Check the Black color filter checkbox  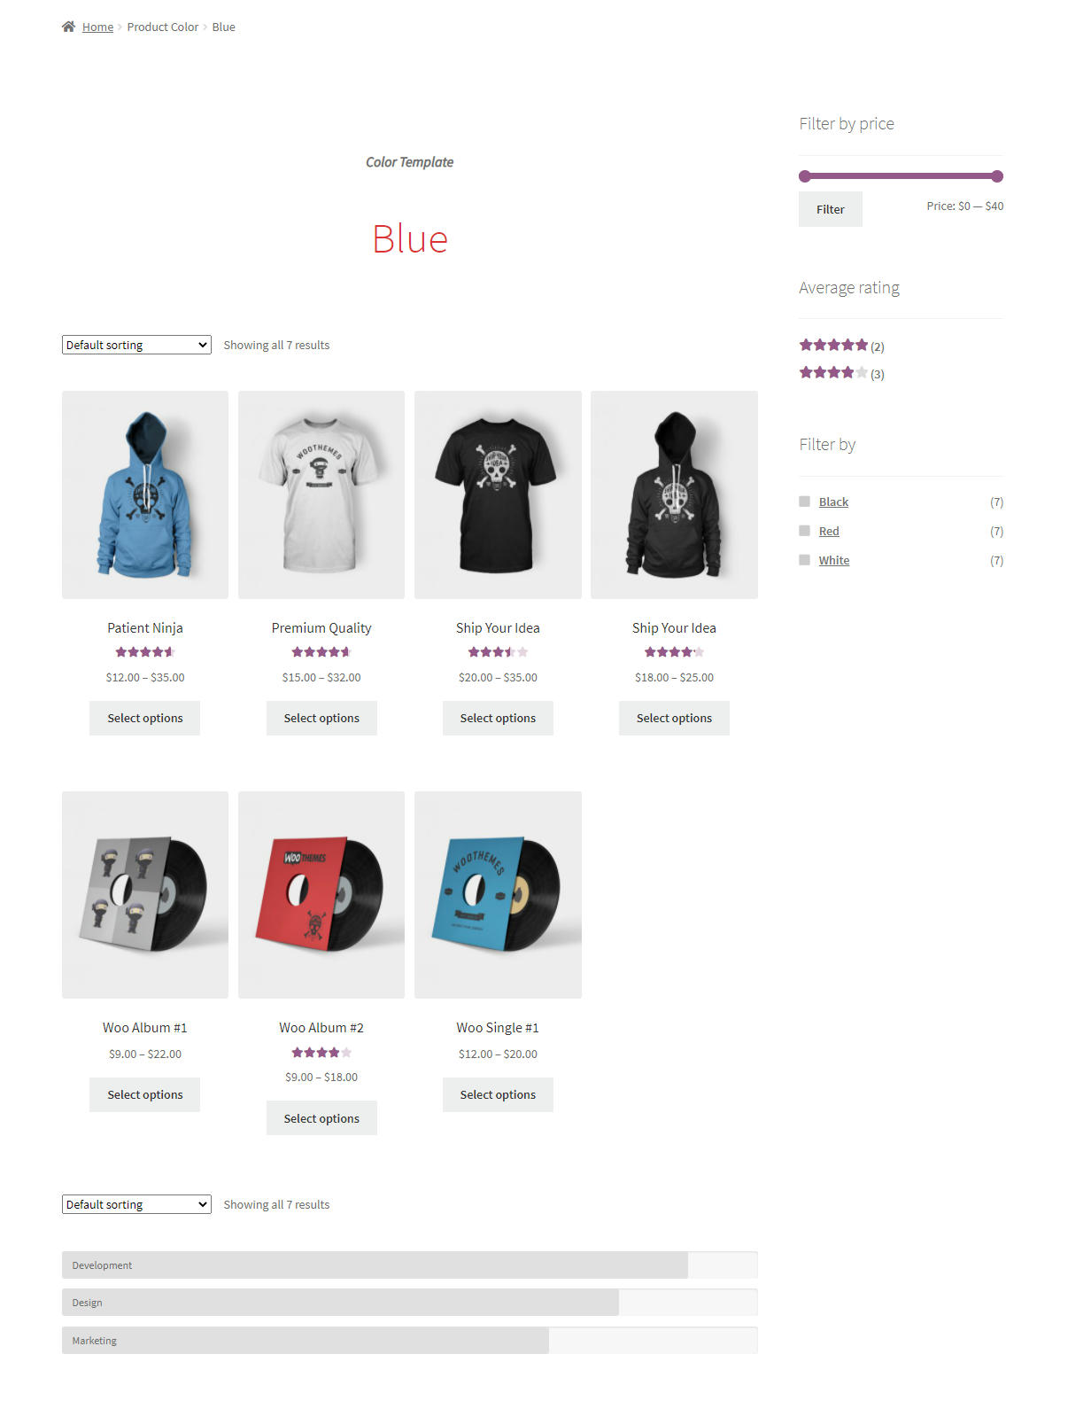click(804, 502)
